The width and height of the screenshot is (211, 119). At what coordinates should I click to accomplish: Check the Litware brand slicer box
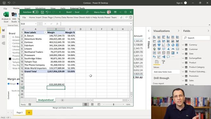click(x=10, y=49)
